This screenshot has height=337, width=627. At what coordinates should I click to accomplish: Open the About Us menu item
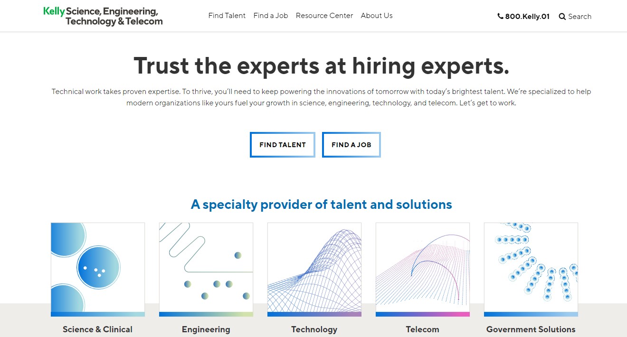pyautogui.click(x=377, y=15)
